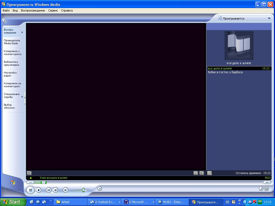Click the fast forward button on seek bar

coord(267,182)
